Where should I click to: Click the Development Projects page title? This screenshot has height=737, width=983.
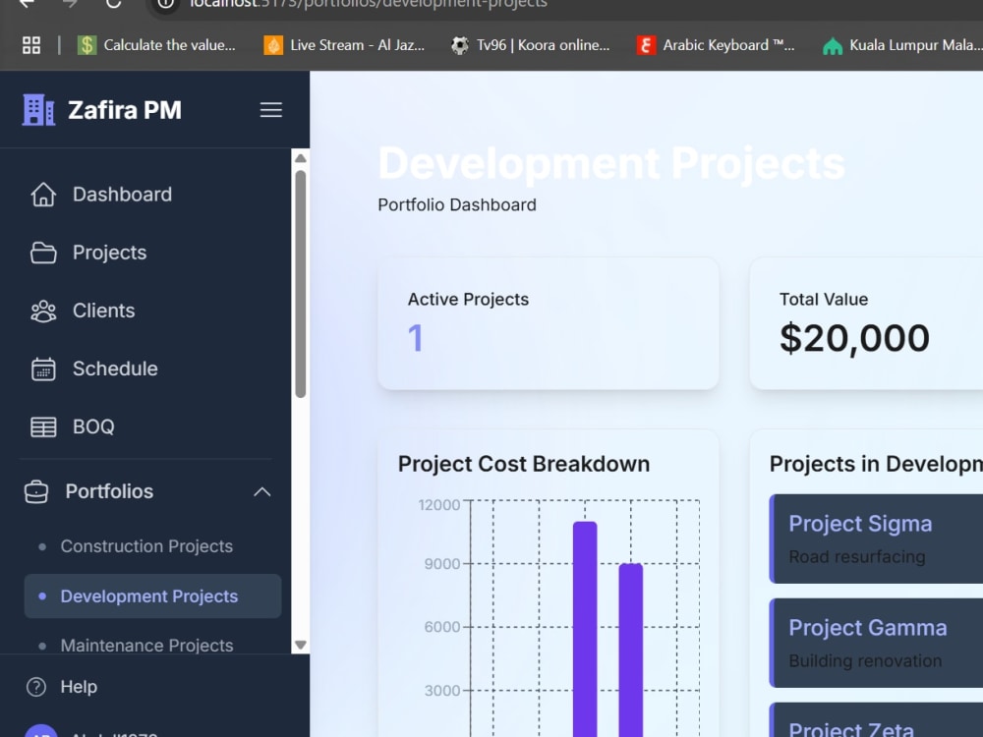click(611, 163)
